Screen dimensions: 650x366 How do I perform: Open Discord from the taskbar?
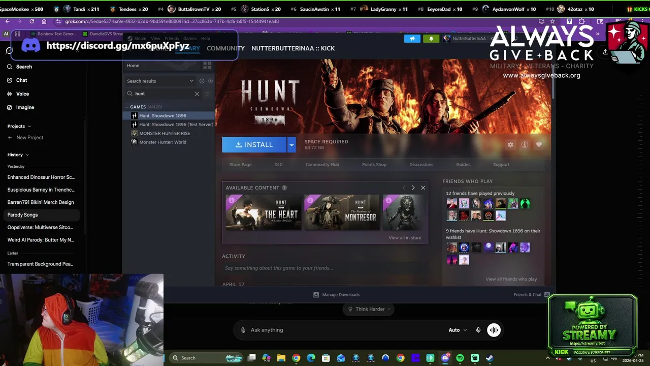click(445, 358)
